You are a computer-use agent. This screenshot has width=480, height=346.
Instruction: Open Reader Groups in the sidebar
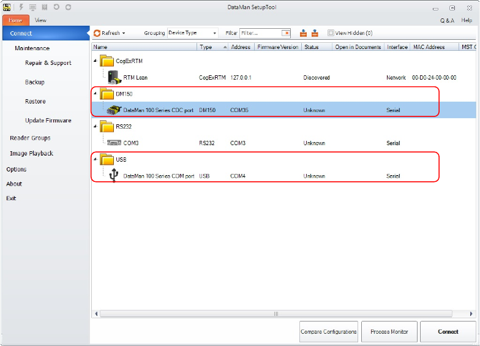[30, 138]
